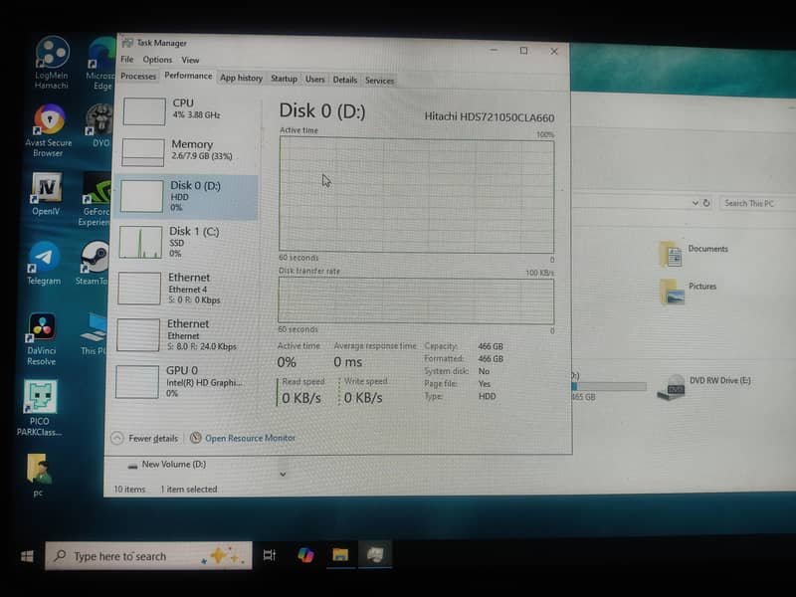
Task: Select the Performance tab
Action: click(188, 76)
